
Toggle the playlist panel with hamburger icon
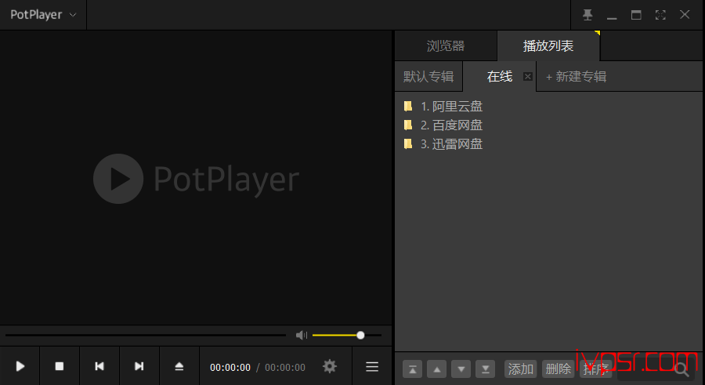pos(372,366)
